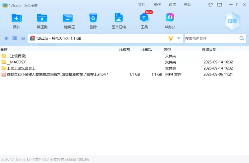
Task: Switch to icon view mode
Action: (x=15, y=38)
